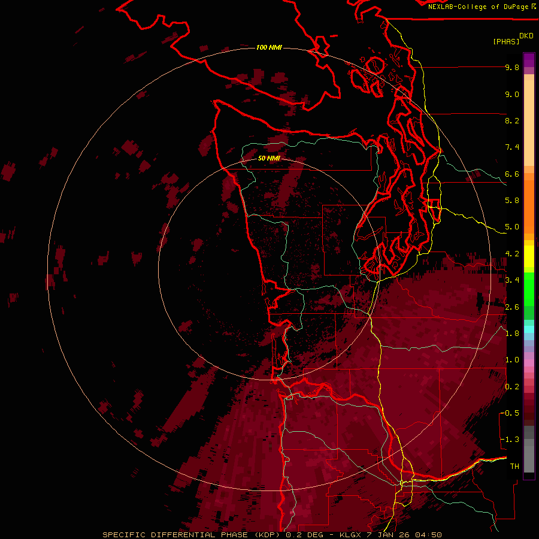Select the 9.0 scale value

click(512, 94)
